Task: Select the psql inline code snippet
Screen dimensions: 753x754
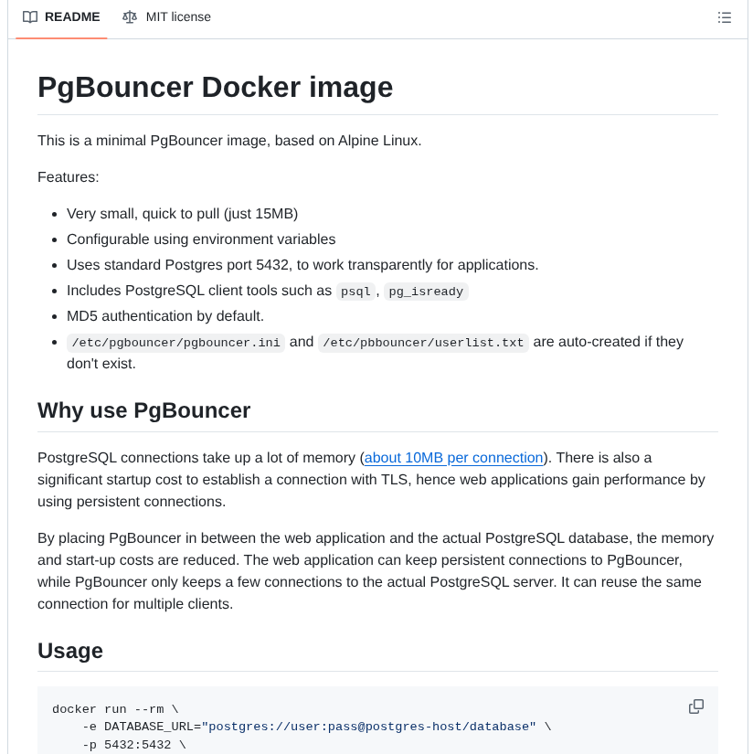Action: (x=355, y=291)
